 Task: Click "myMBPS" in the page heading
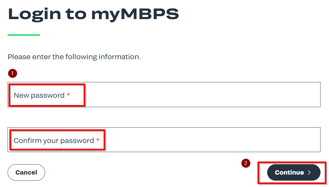coord(135,14)
